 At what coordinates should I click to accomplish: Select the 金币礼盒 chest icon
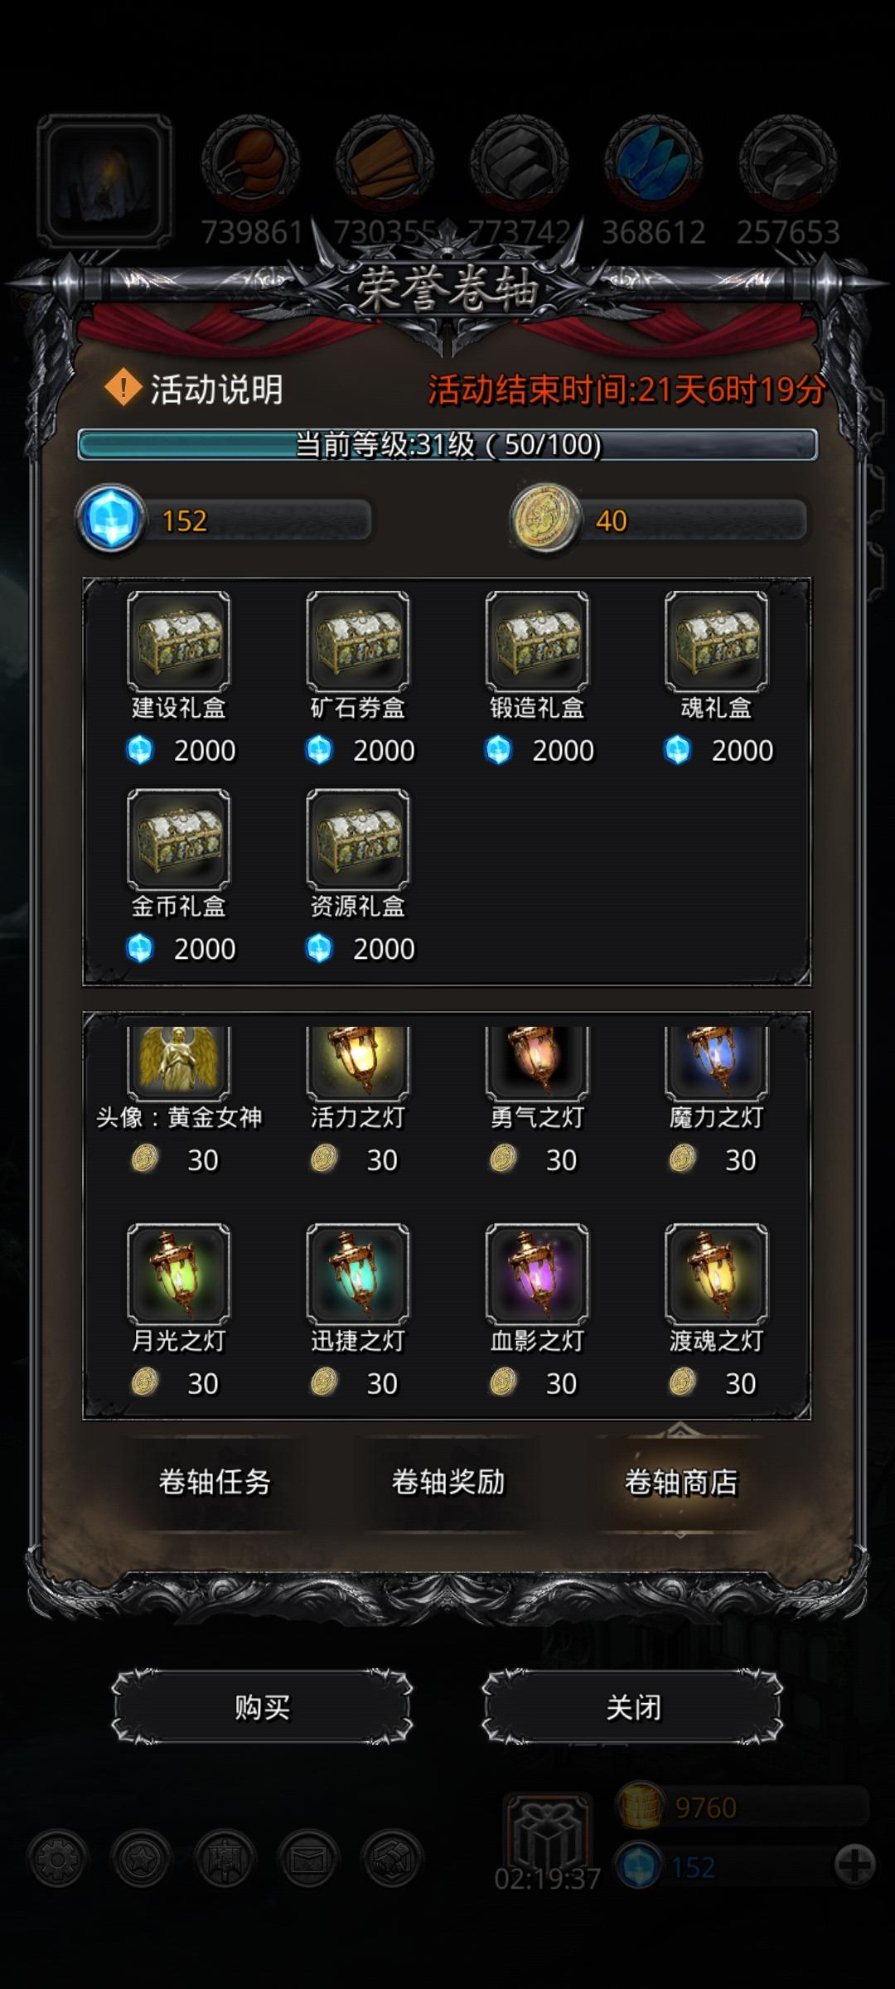point(178,840)
